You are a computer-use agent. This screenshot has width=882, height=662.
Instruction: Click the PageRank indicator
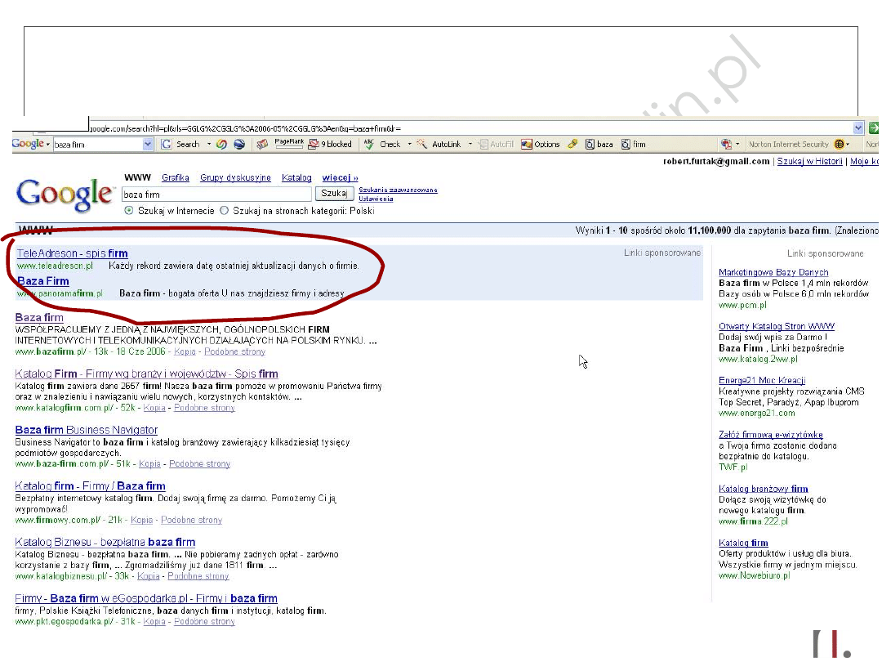pyautogui.click(x=289, y=144)
